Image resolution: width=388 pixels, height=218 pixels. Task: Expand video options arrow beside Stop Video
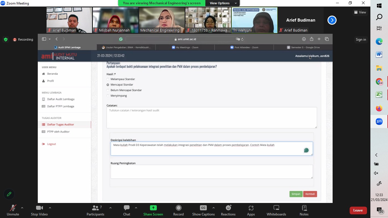click(x=50, y=208)
